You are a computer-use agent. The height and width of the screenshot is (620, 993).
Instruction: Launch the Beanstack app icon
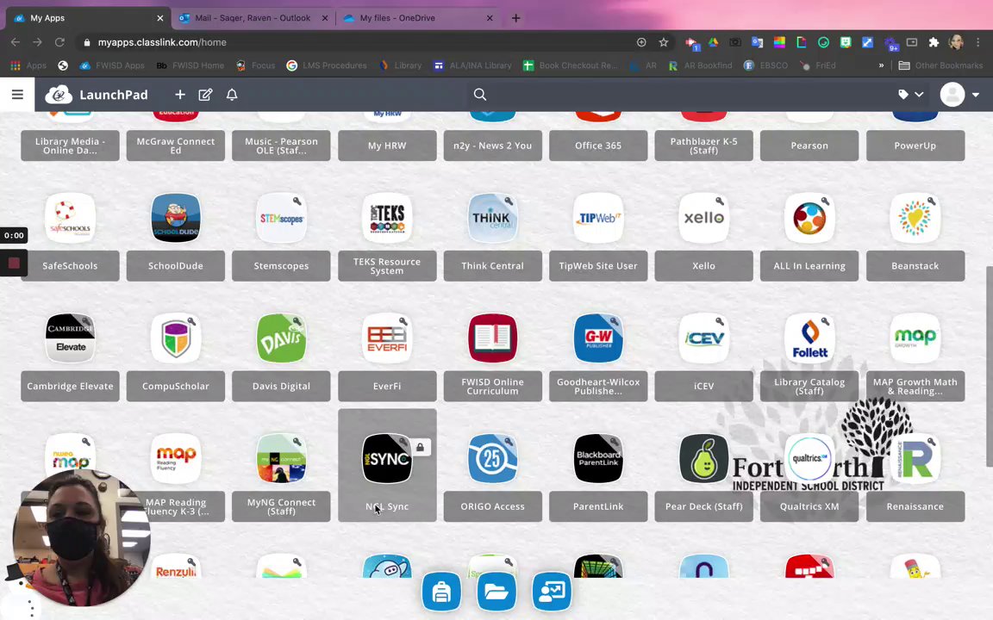click(915, 218)
